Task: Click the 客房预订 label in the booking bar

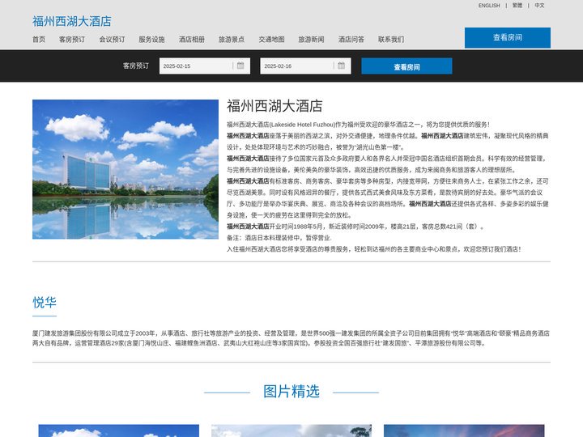Action: 136,66
